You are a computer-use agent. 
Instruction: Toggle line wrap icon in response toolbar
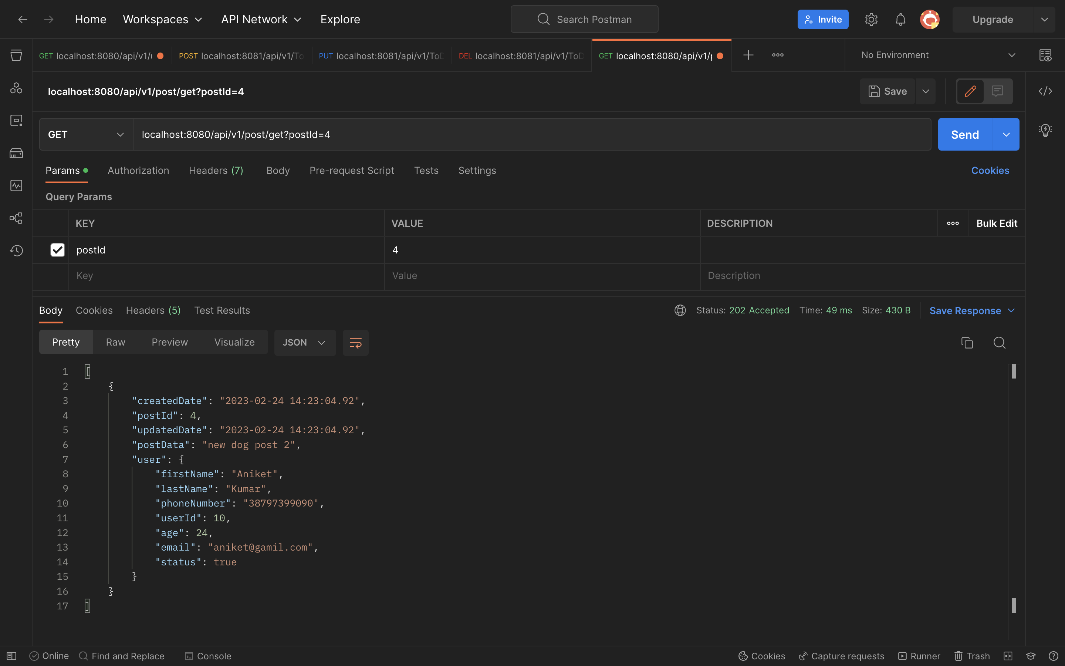point(356,343)
